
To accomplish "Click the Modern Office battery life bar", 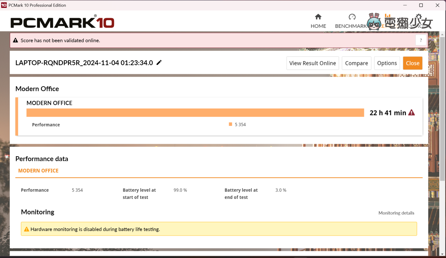I will [195, 113].
